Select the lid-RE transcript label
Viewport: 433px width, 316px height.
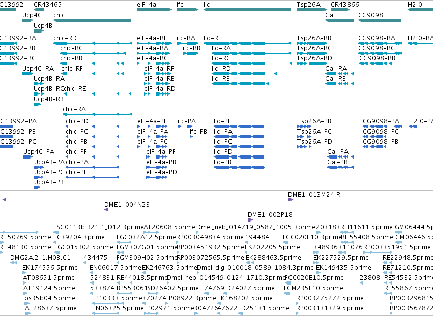pyautogui.click(x=213, y=38)
